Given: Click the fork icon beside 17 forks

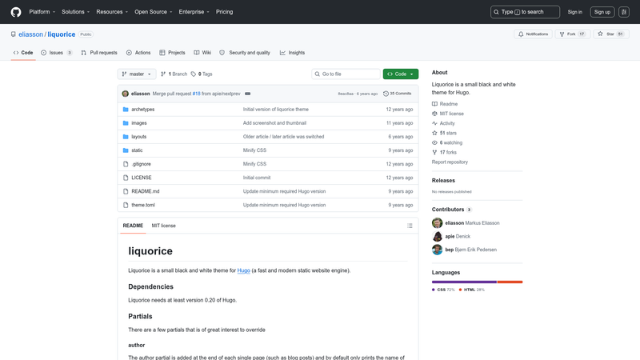Looking at the screenshot, I should point(434,152).
